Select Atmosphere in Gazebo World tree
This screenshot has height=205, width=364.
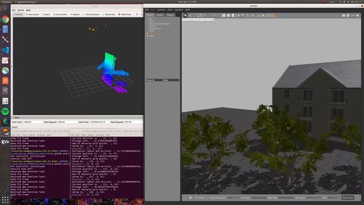click(155, 28)
